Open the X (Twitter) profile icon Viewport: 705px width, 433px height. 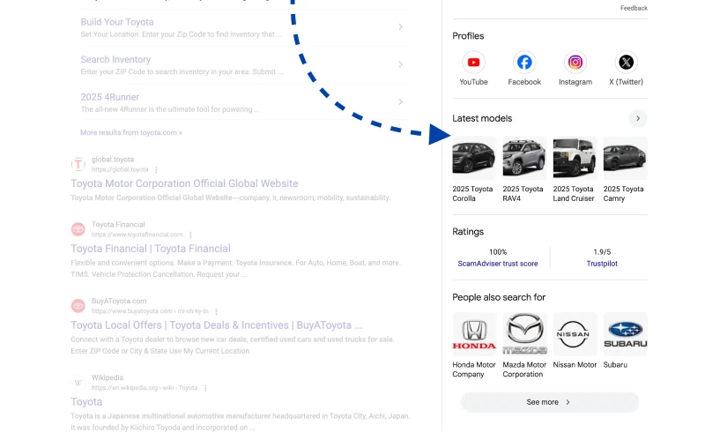coord(626,62)
